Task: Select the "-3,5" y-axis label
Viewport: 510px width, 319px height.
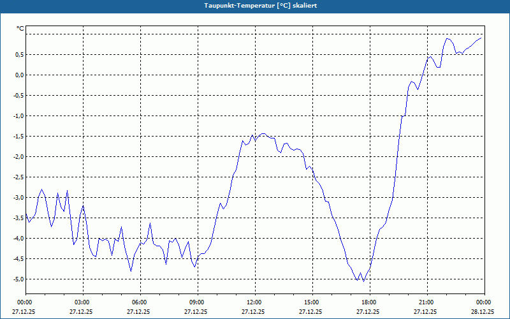Action: tap(19, 218)
